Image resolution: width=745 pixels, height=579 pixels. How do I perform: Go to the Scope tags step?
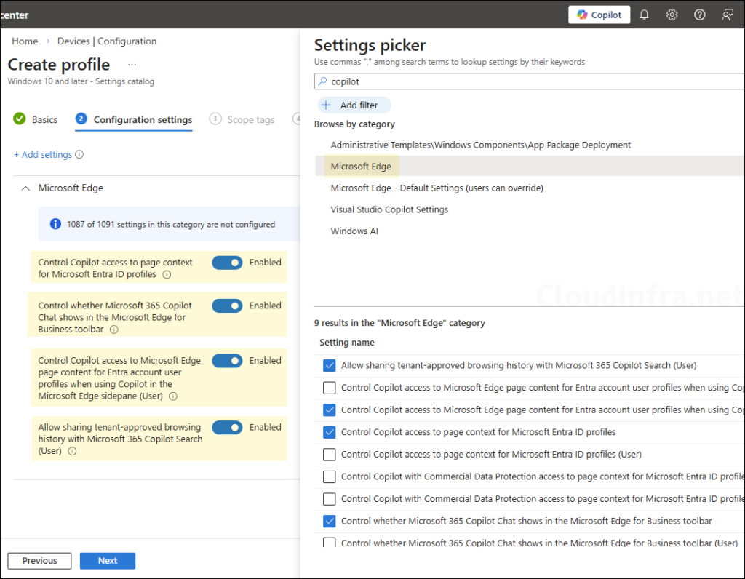coord(242,119)
